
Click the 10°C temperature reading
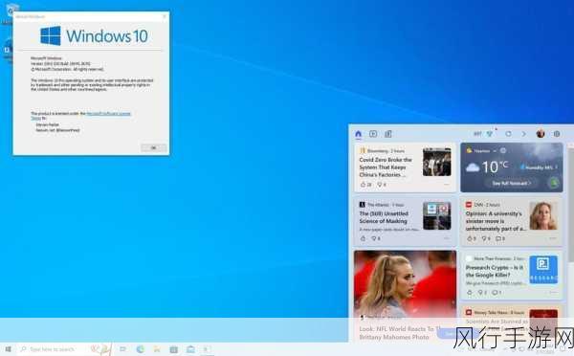(495, 167)
